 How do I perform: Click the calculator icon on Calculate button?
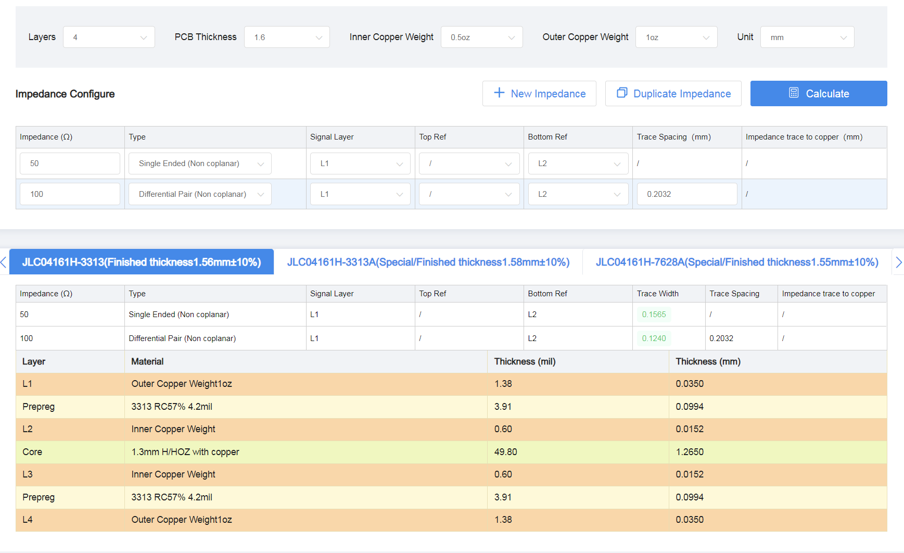(x=794, y=93)
